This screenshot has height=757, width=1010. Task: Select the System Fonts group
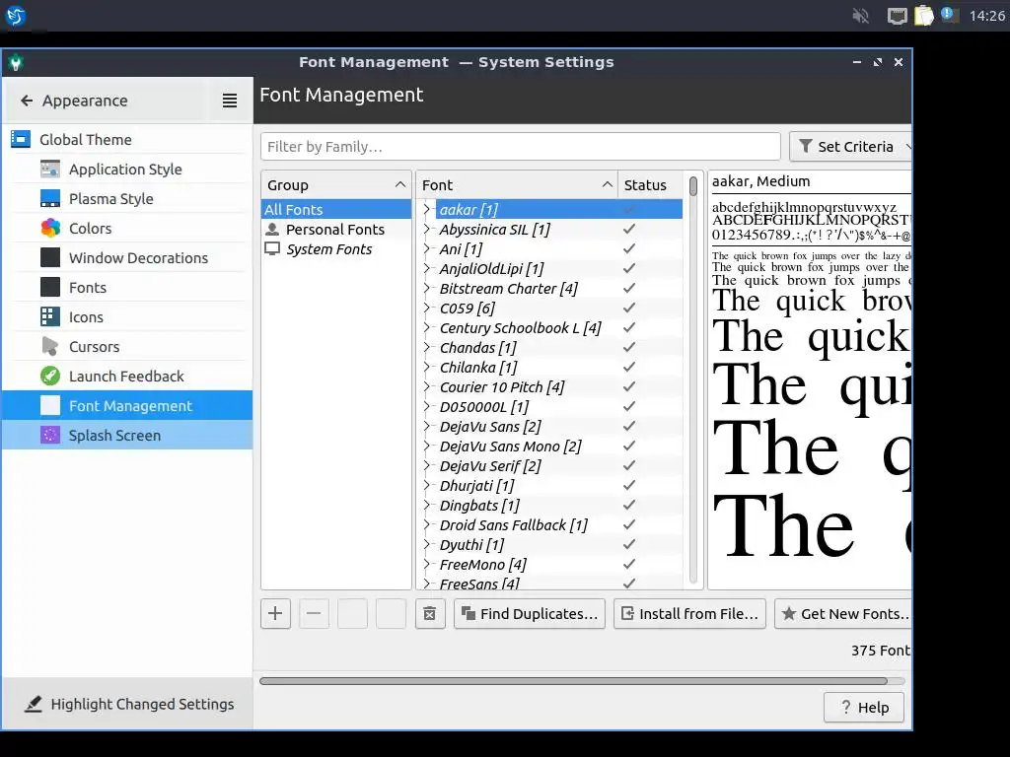[x=336, y=249]
